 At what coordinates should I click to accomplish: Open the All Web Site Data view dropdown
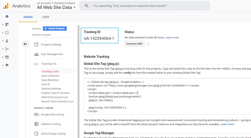56,7
